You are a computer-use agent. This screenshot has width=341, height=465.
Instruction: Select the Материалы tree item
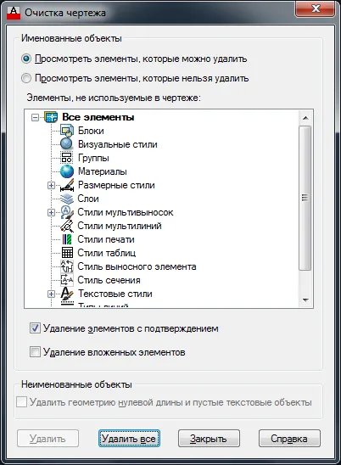103,171
